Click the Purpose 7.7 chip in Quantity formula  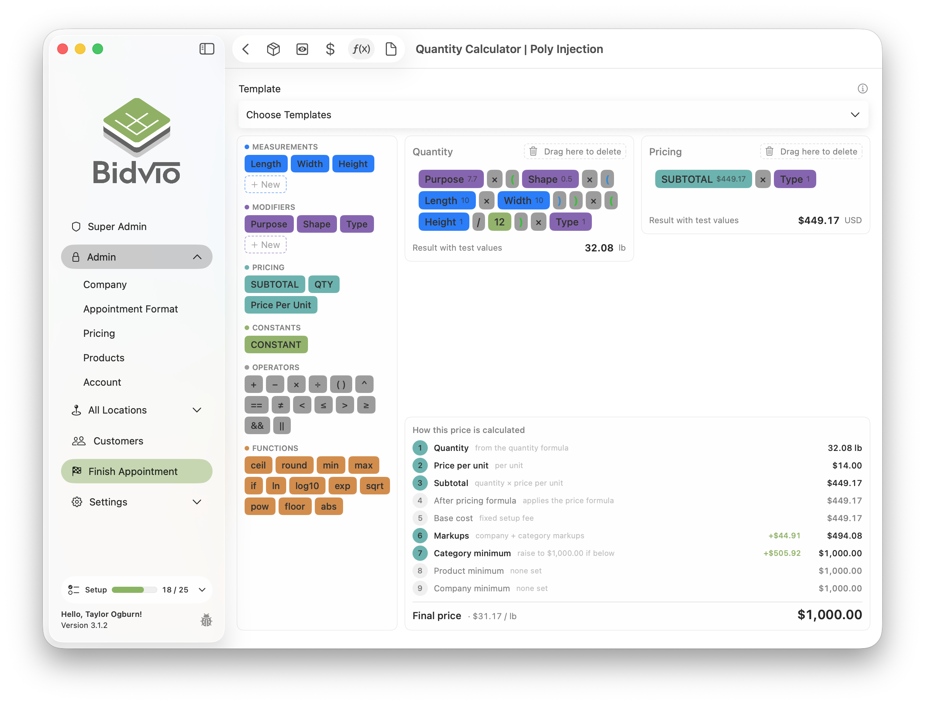[451, 179]
